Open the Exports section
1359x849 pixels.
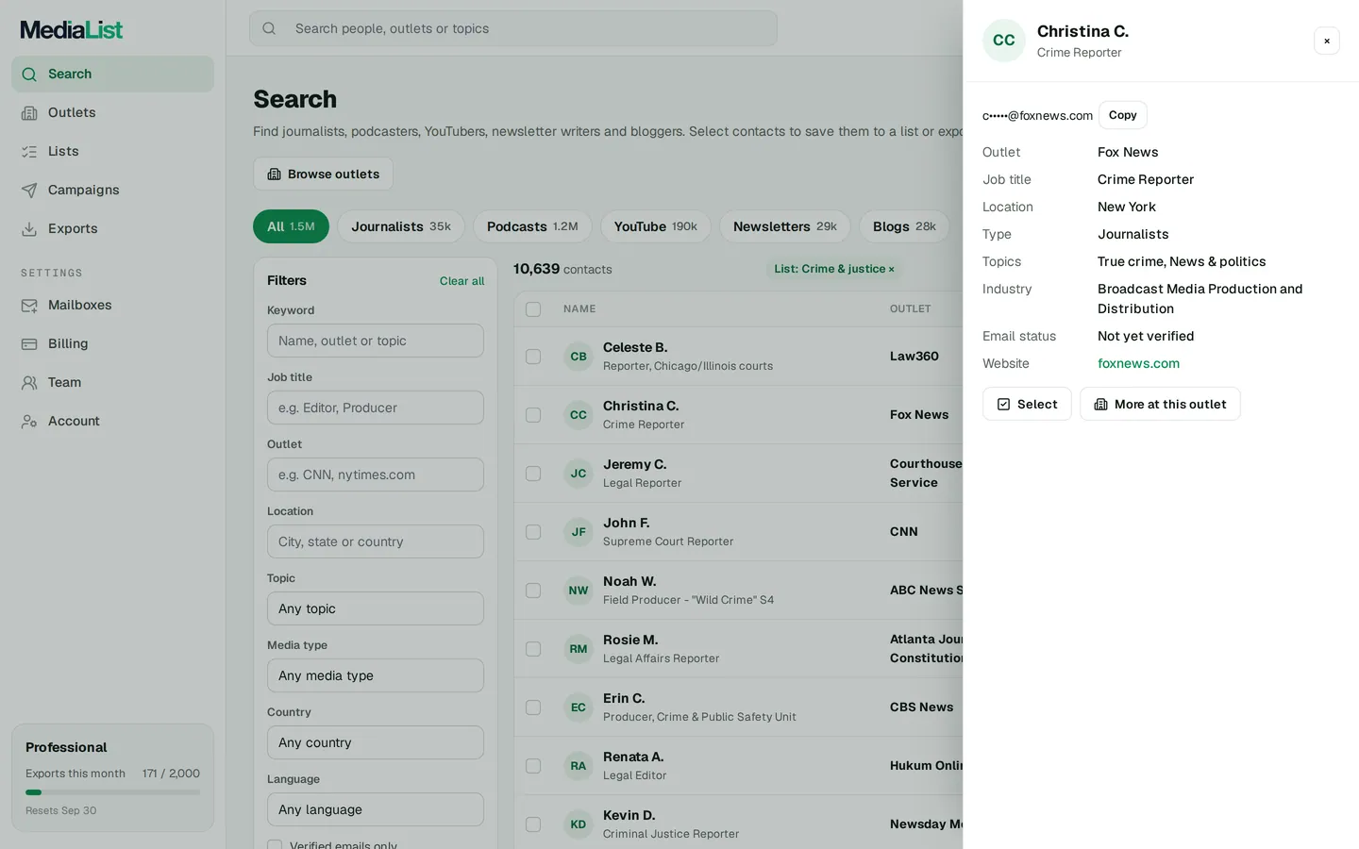tap(112, 228)
